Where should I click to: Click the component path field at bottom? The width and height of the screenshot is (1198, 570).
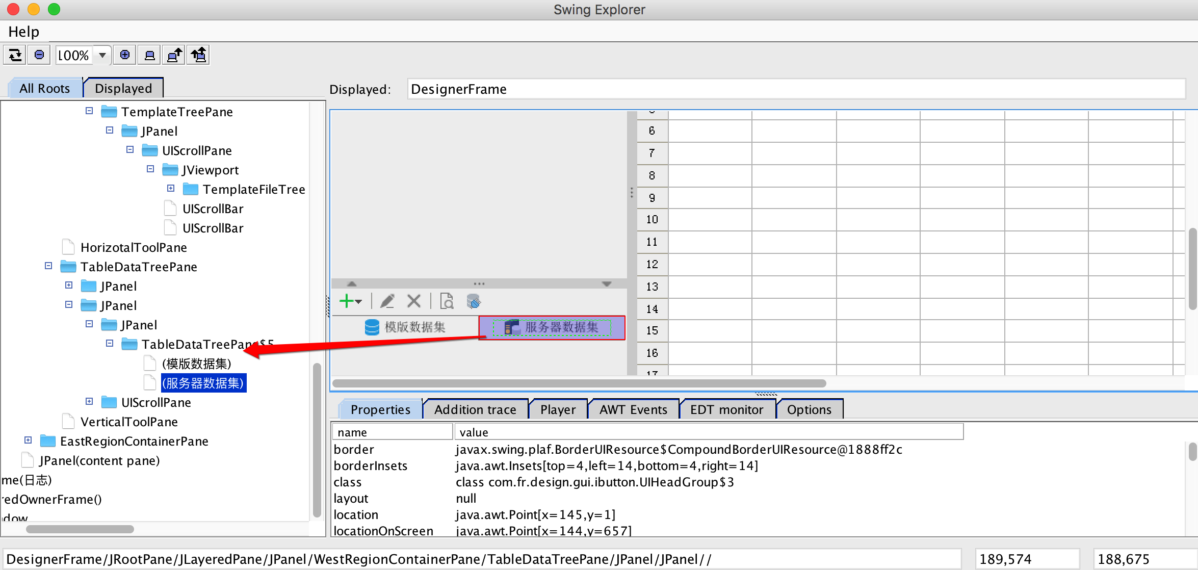coord(482,559)
